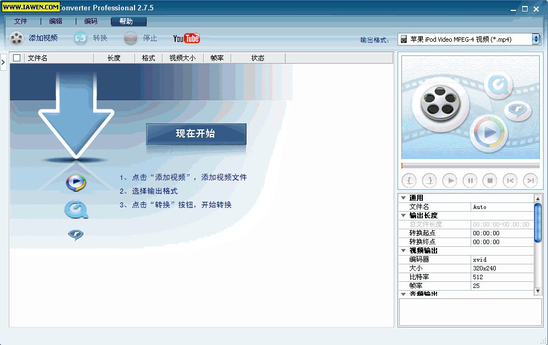The width and height of the screenshot is (548, 345).
Task: Collapse the 通用 property section
Action: point(404,198)
